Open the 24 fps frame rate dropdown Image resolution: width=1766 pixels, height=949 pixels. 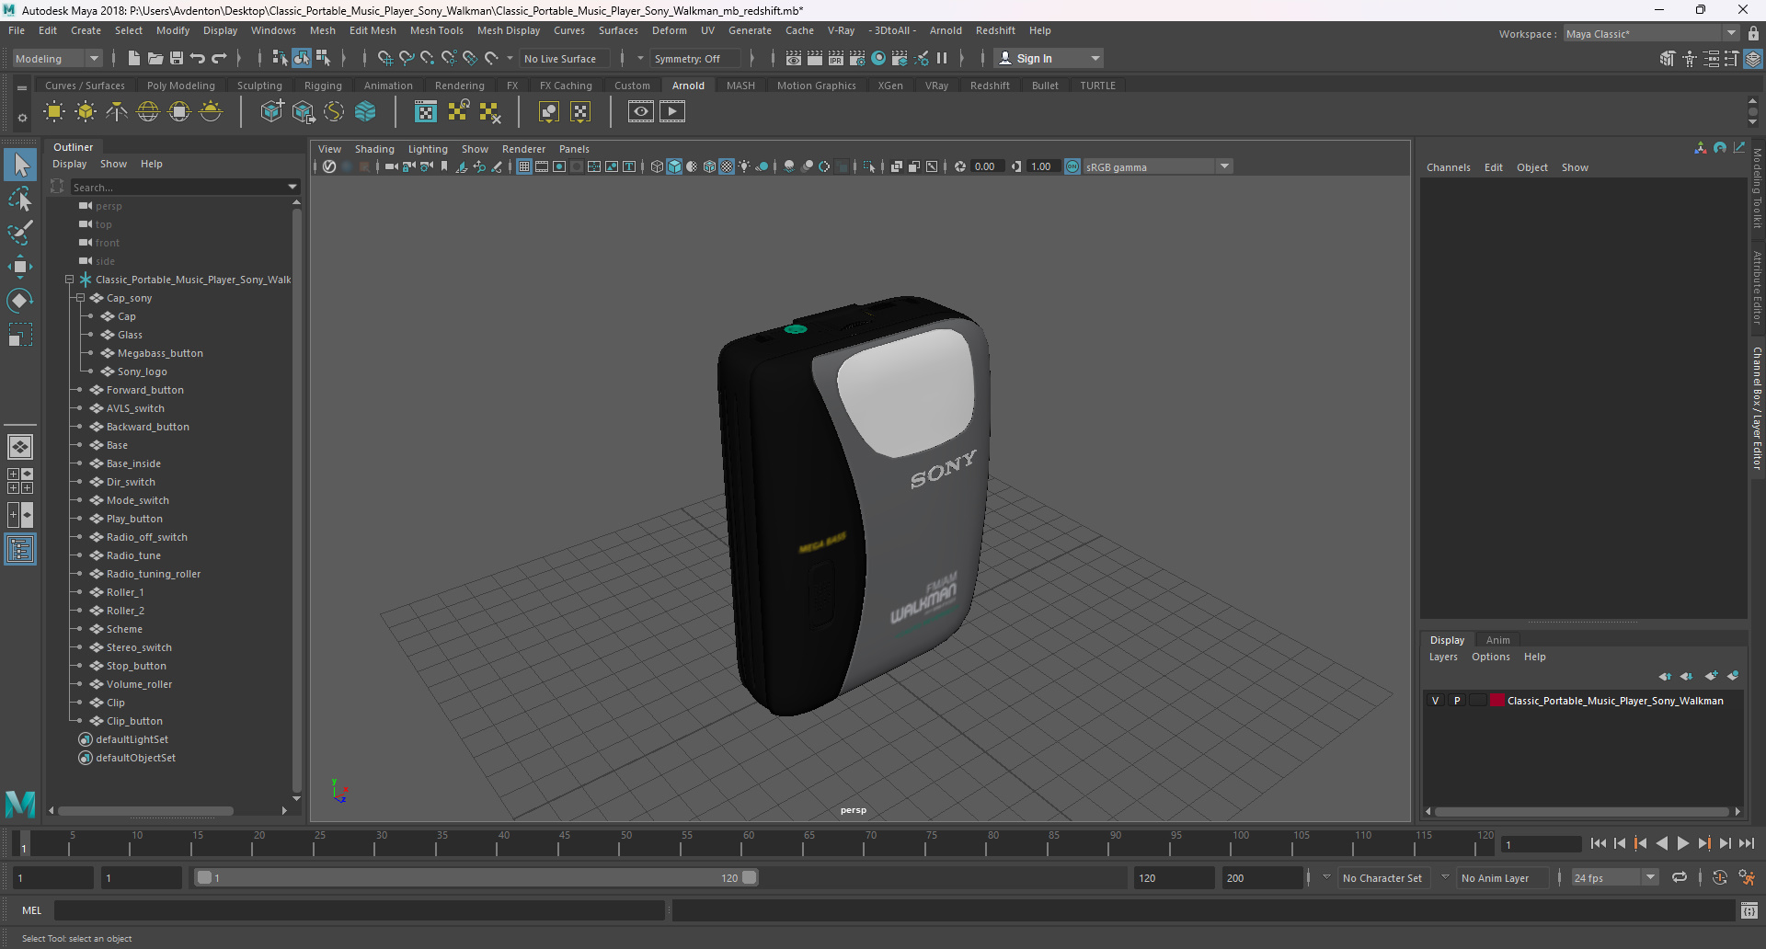coord(1615,878)
